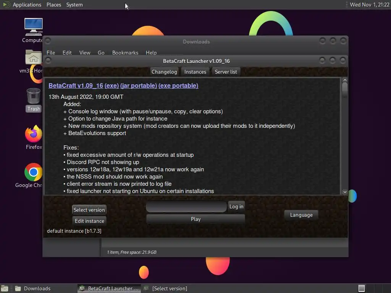
Task: Open Go menu in Downloads window
Action: (x=101, y=53)
